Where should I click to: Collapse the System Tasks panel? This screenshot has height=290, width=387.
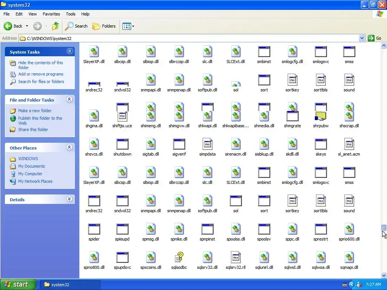point(70,51)
